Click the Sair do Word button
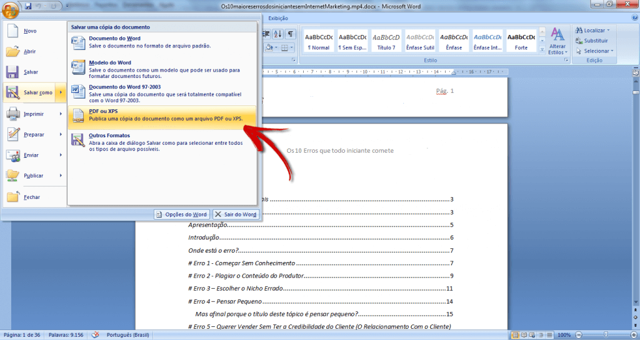 click(x=236, y=214)
